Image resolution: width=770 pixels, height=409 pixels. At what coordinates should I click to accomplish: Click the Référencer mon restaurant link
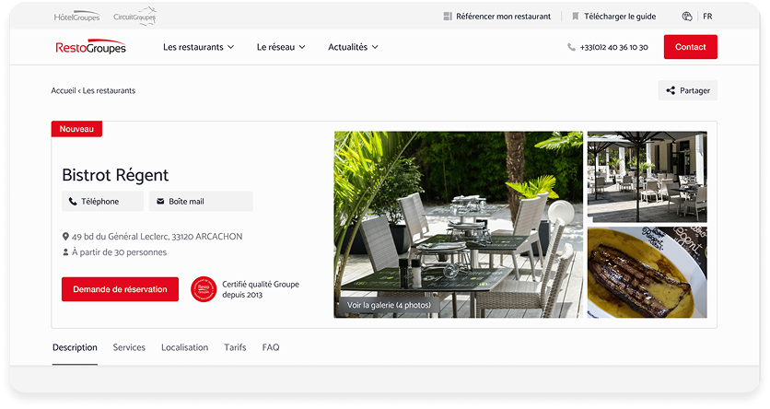click(x=503, y=17)
